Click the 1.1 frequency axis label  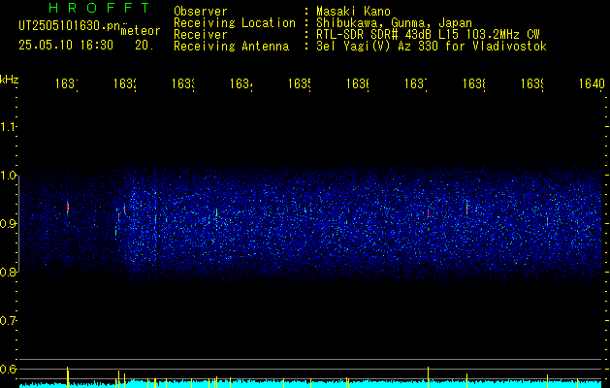pyautogui.click(x=8, y=126)
